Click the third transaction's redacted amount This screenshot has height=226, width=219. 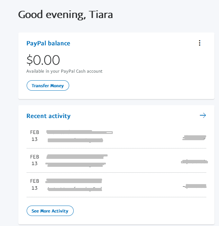(x=195, y=186)
